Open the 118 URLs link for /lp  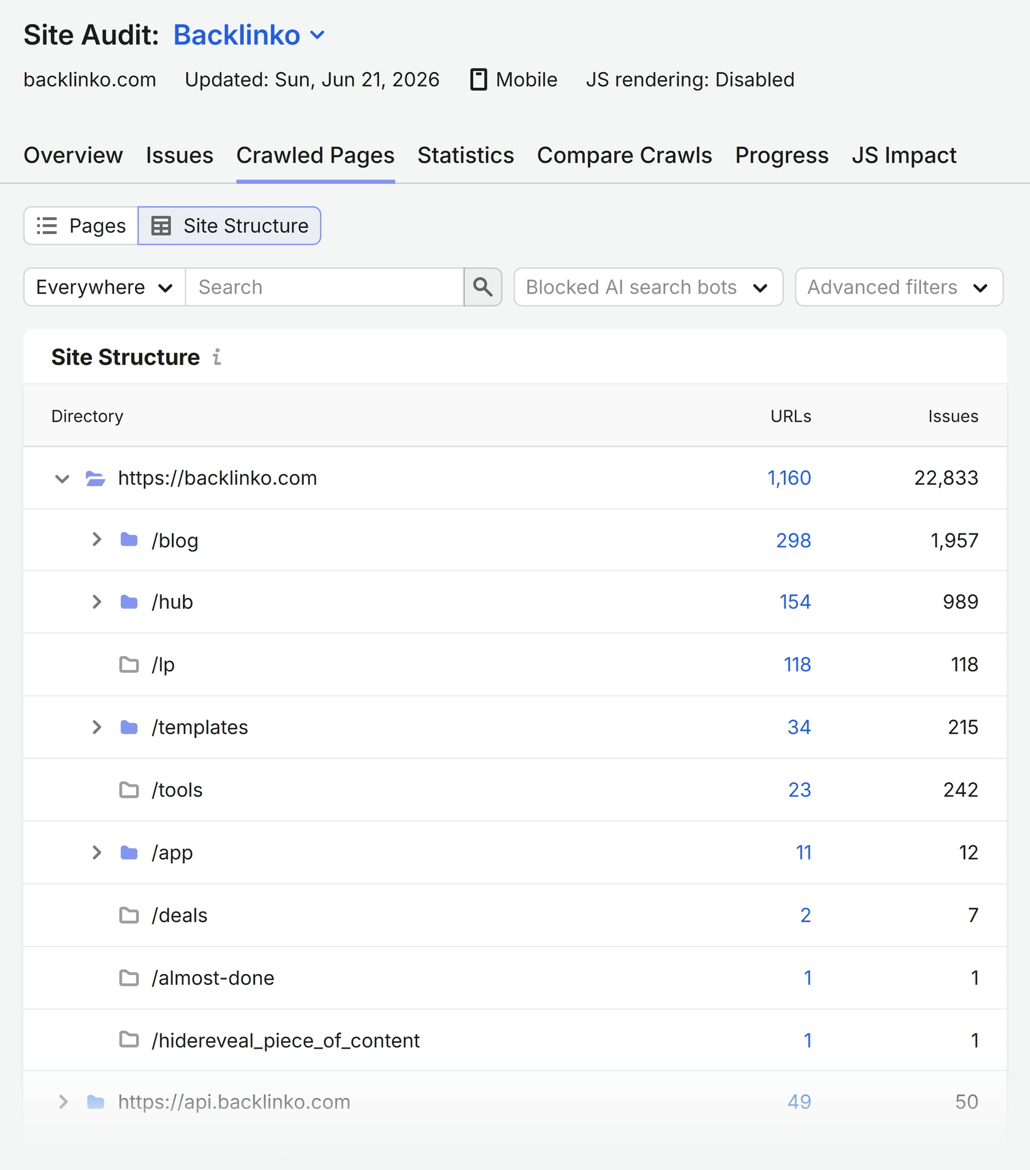point(797,665)
